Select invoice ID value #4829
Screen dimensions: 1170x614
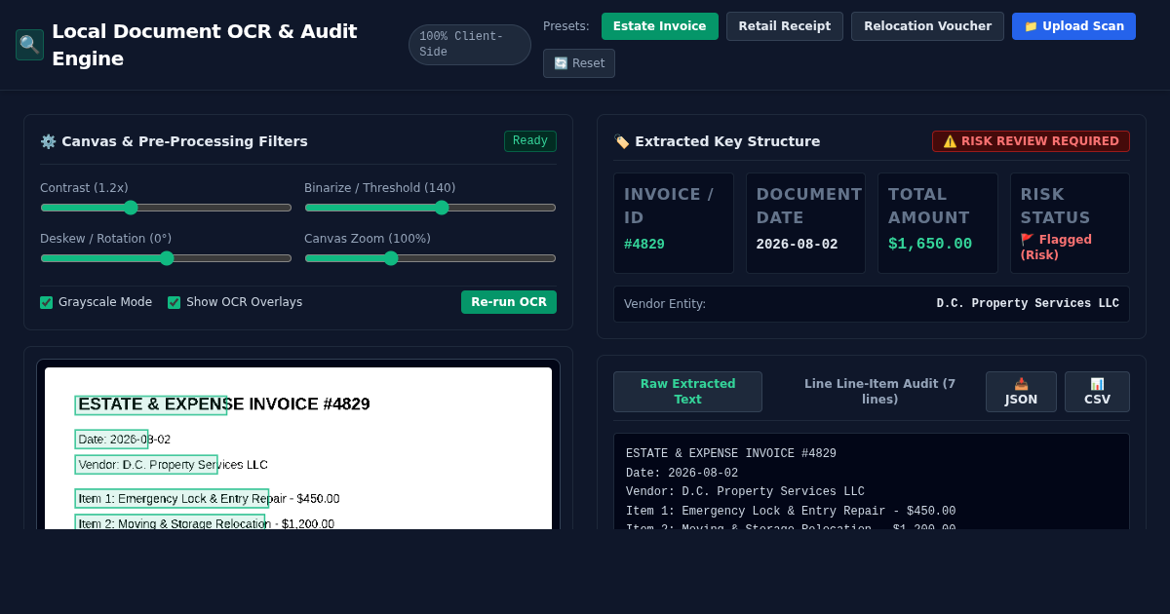tap(644, 245)
